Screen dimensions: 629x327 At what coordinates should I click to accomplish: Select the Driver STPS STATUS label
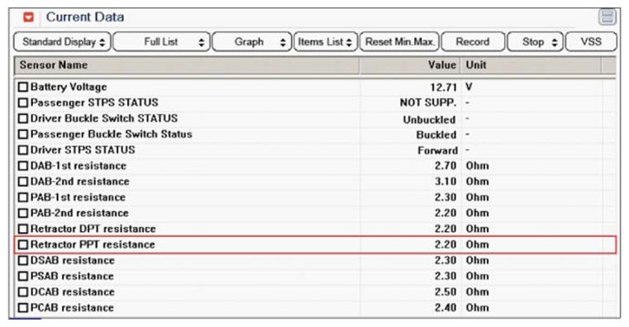coord(83,150)
